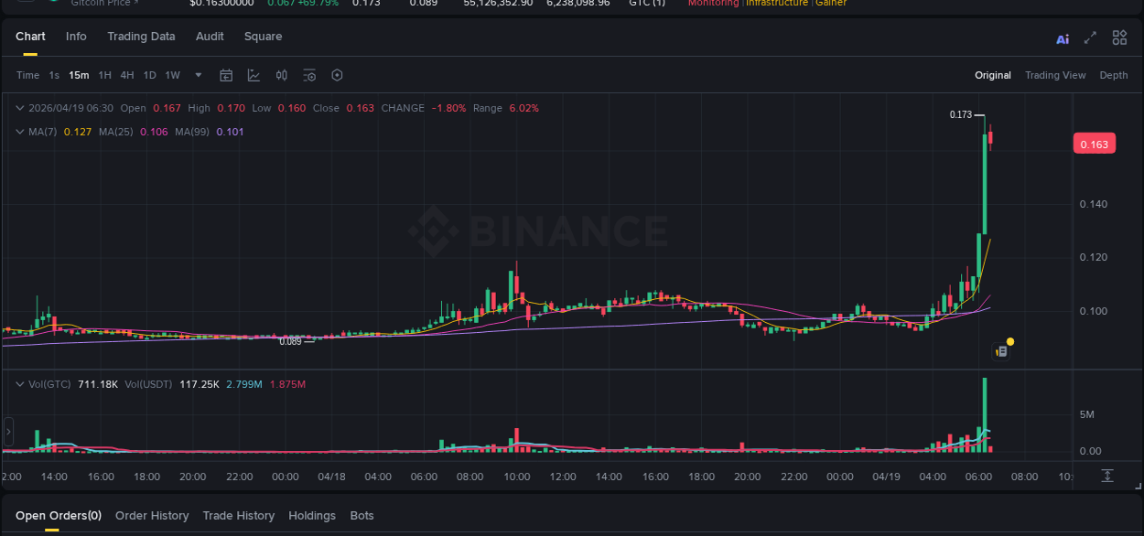The width and height of the screenshot is (1144, 536).
Task: Open the Depth chart view
Action: coord(1114,75)
